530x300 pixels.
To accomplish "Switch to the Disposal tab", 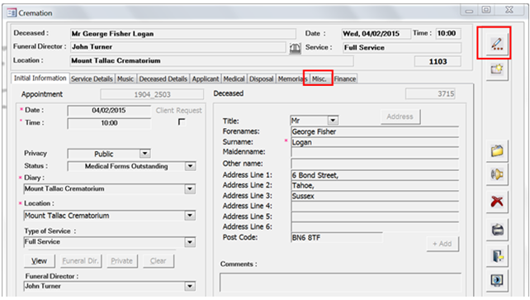I will pyautogui.click(x=261, y=79).
